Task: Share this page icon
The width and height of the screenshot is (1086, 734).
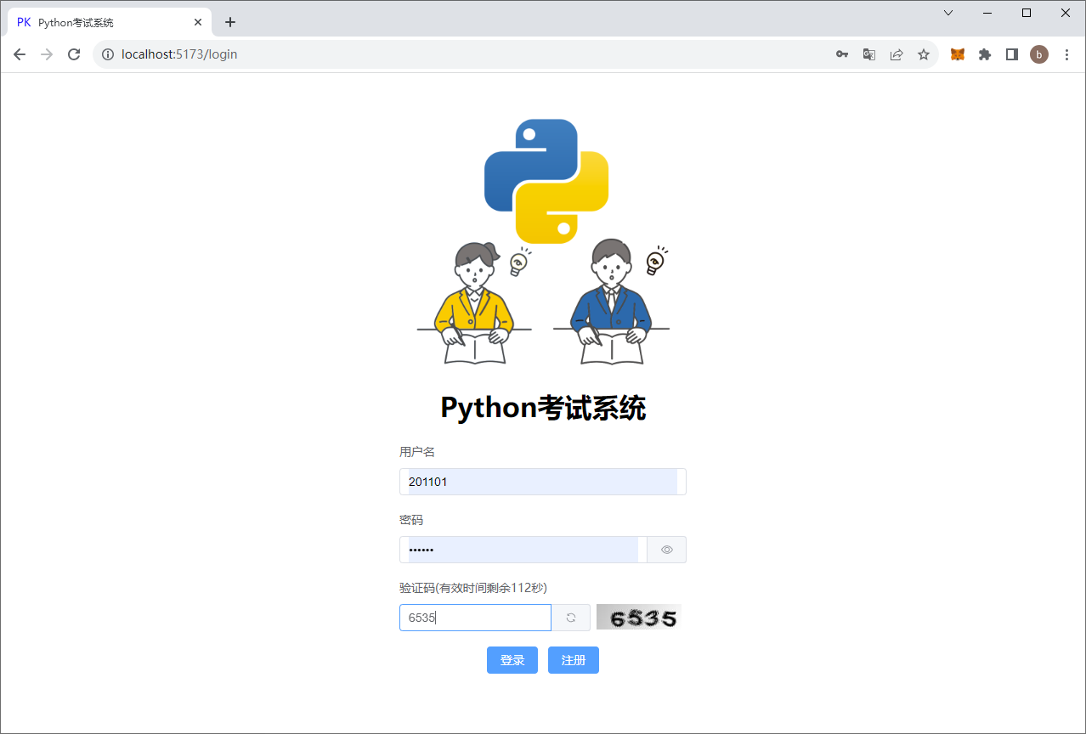Action: (897, 54)
